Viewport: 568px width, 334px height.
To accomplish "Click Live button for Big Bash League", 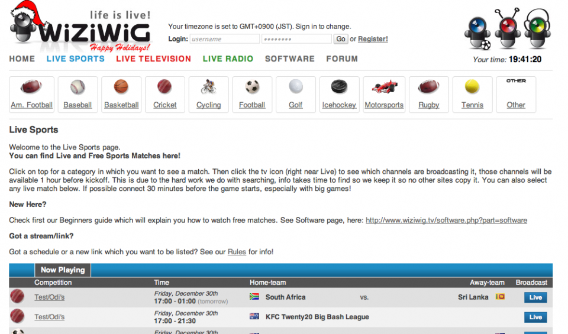I will (x=535, y=317).
